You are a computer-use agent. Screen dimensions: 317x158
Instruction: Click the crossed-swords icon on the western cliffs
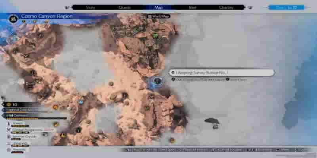tap(26, 56)
